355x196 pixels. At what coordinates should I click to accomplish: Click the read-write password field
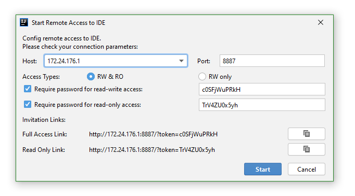coord(262,89)
